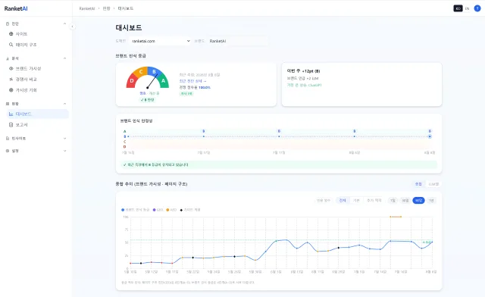This screenshot has height=297, width=485.
Task: Click the target icon beside 가시성 기회
Action: 11,90
